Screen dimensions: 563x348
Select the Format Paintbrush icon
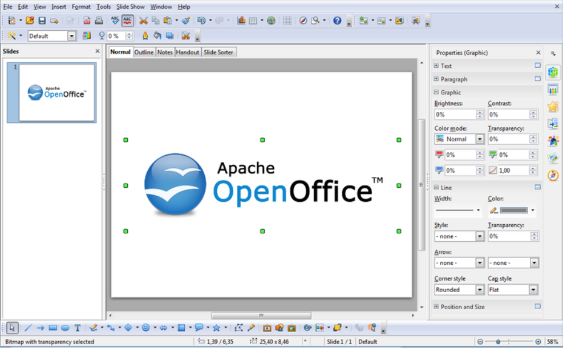coord(185,20)
